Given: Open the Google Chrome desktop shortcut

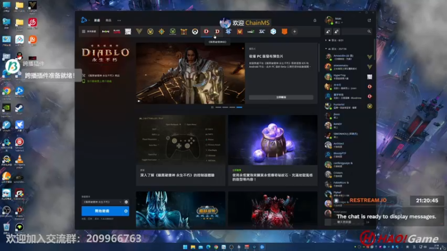Looking at the screenshot, I should (x=6, y=93).
